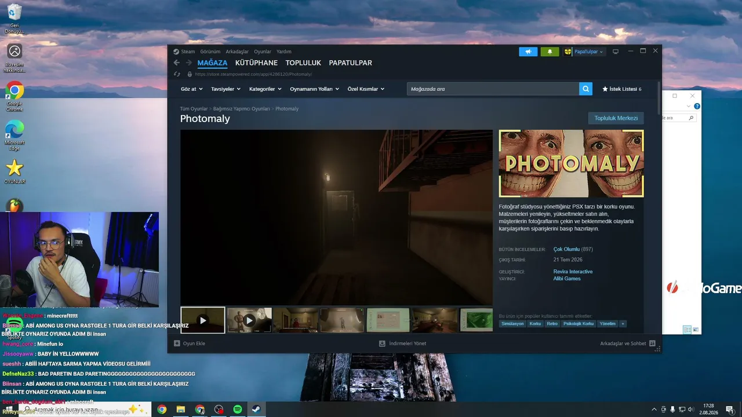The image size is (742, 417).
Task: Open the Çok Olumlu reviews link
Action: 566,249
